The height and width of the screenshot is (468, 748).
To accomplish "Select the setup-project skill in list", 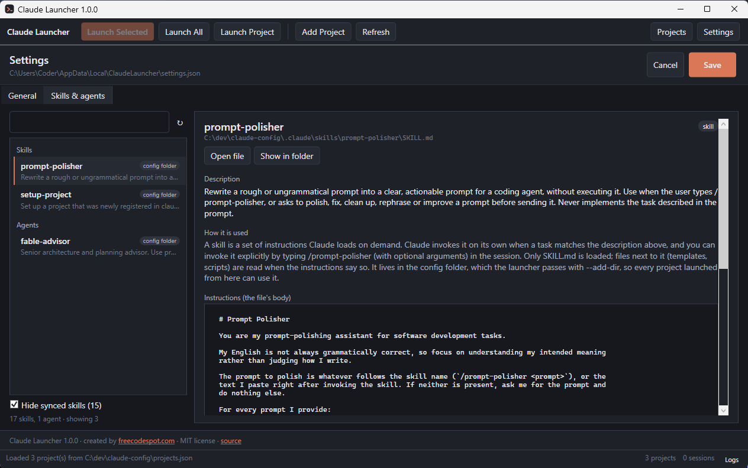I will 99,200.
